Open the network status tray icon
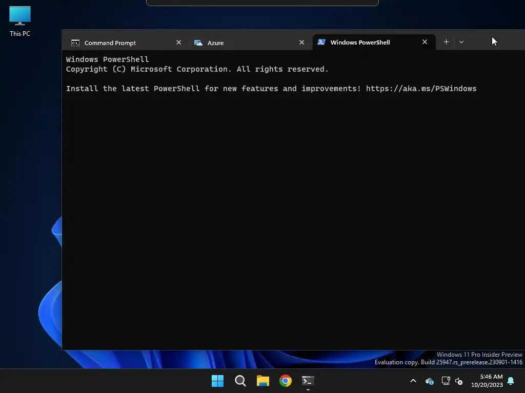 coord(446,381)
